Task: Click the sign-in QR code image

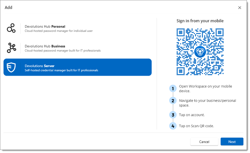Action: point(200,52)
